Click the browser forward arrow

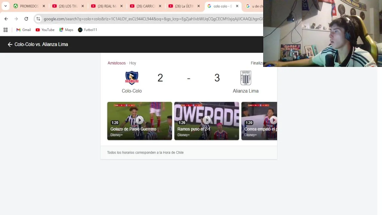[x=16, y=19]
